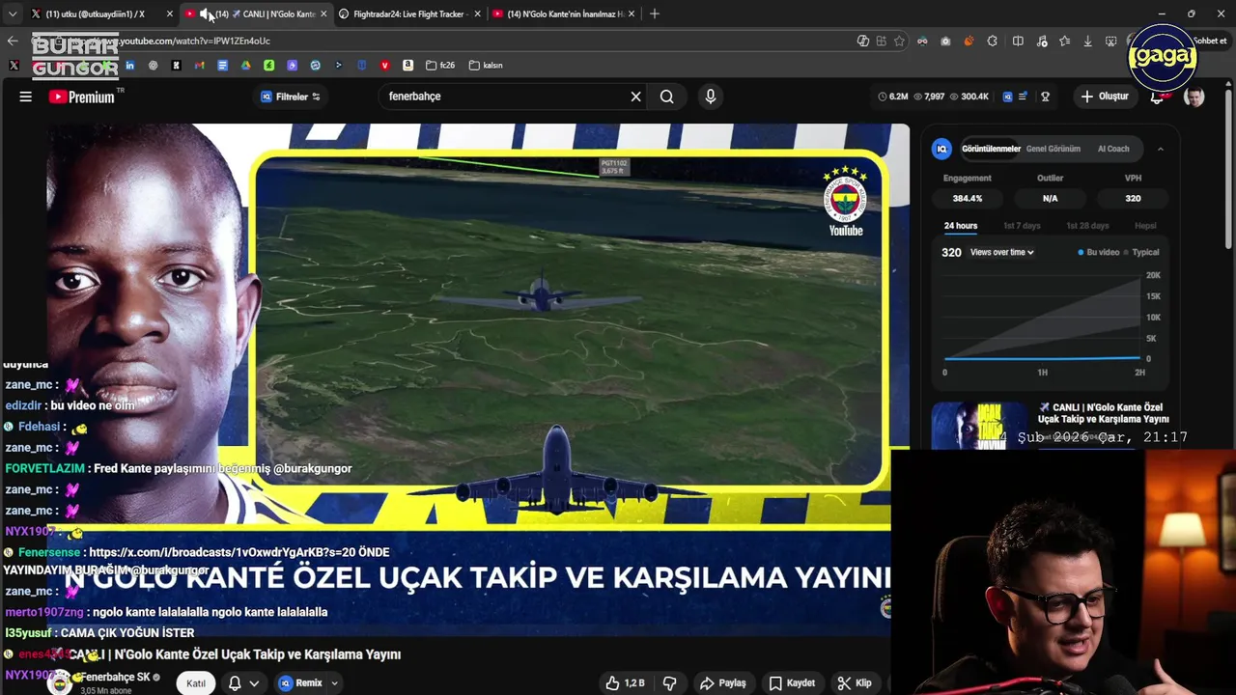Image resolution: width=1236 pixels, height=695 pixels.
Task: Mute the CANLI tab via speaker icon
Action: click(205, 14)
